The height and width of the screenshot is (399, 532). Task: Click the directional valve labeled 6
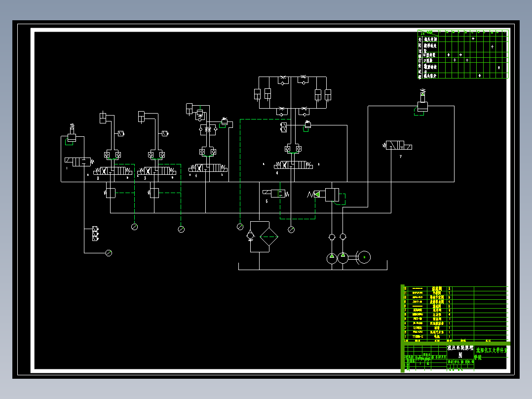pos(294,165)
